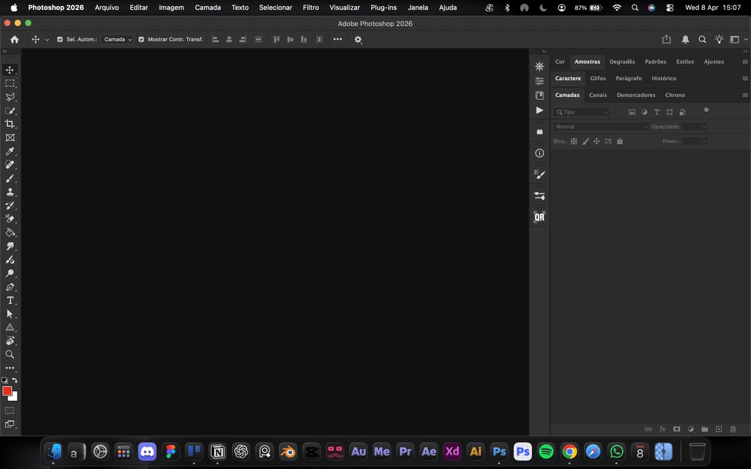The image size is (751, 469).
Task: Select the Rectangular Marquee tool
Action: pos(10,83)
